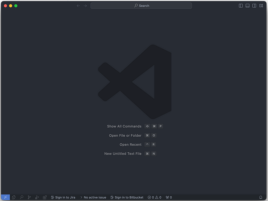Viewport: 268px width, 201px height.
Task: Open the Source Control view icon
Action: pos(29,197)
